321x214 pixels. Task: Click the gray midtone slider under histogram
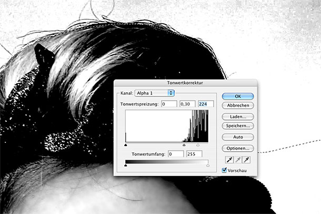(184, 145)
